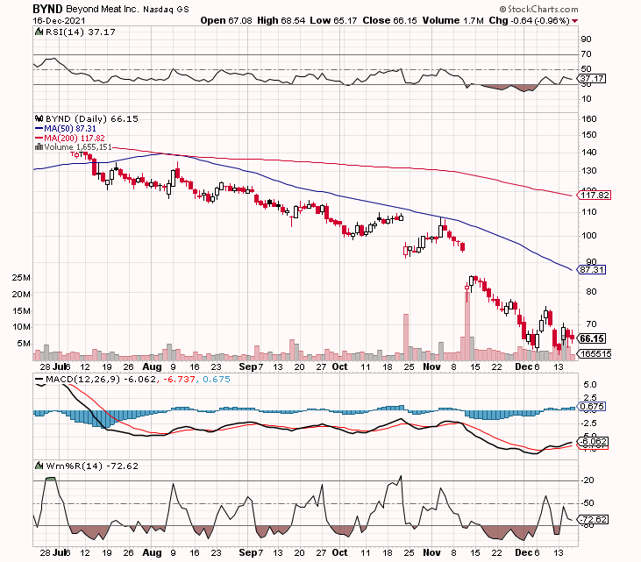This screenshot has width=641, height=562.
Task: Click the BYND (Daily) 66.15 legend label
Action: point(91,118)
